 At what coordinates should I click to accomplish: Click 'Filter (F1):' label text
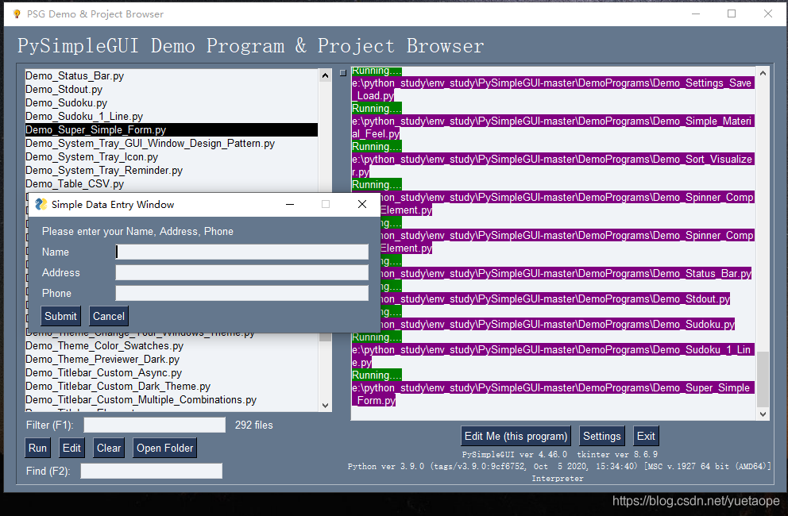point(50,425)
